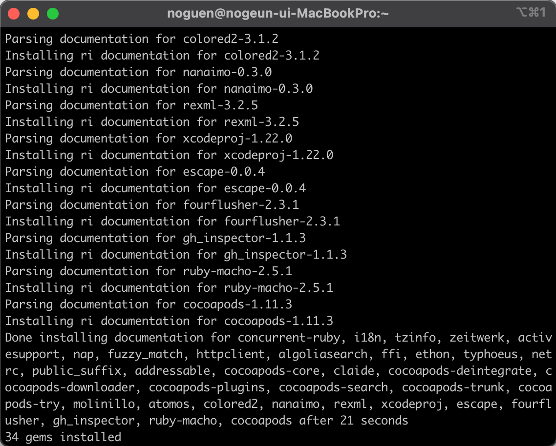Click the line 'Installing ri documentation for escape-0.0.4'
The width and height of the screenshot is (556, 446).
point(155,188)
